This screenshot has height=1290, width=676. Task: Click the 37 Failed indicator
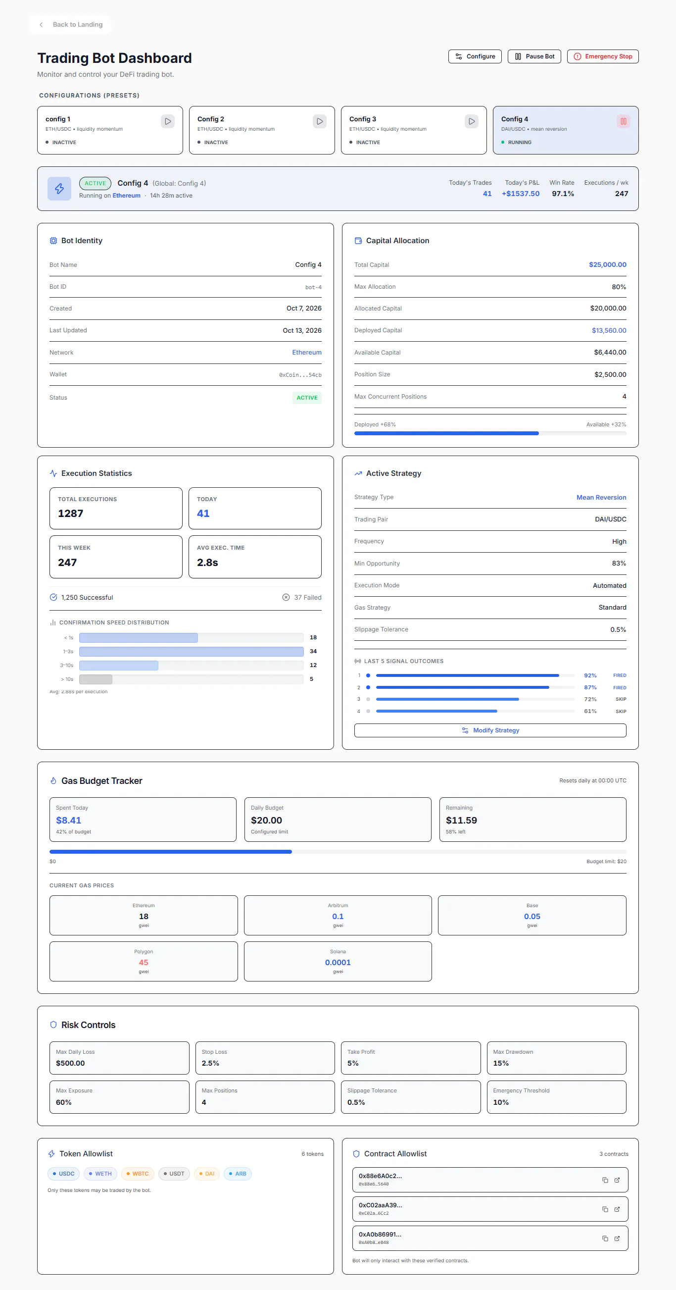point(302,597)
